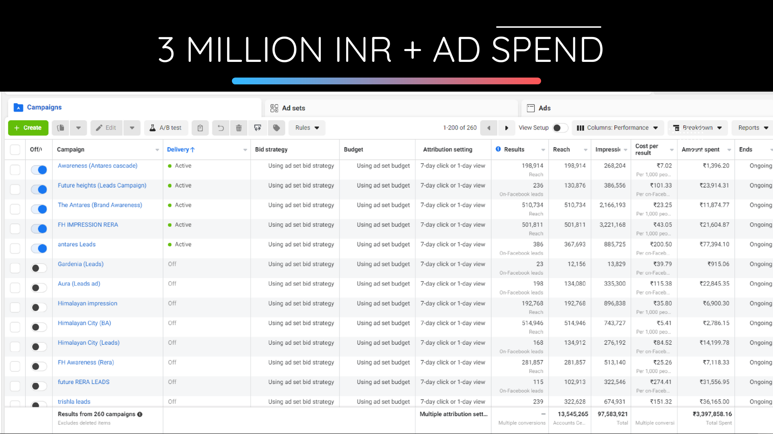Click the clipboard paste icon
The image size is (773, 434).
(x=200, y=128)
